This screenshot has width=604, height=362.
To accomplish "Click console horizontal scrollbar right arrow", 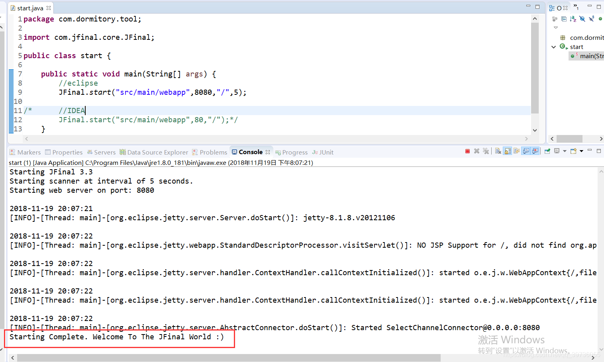I will point(593,358).
